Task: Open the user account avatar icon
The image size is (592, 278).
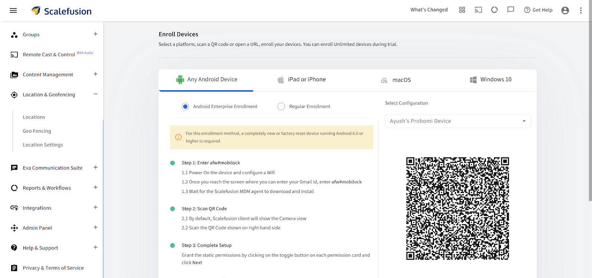Action: click(565, 10)
